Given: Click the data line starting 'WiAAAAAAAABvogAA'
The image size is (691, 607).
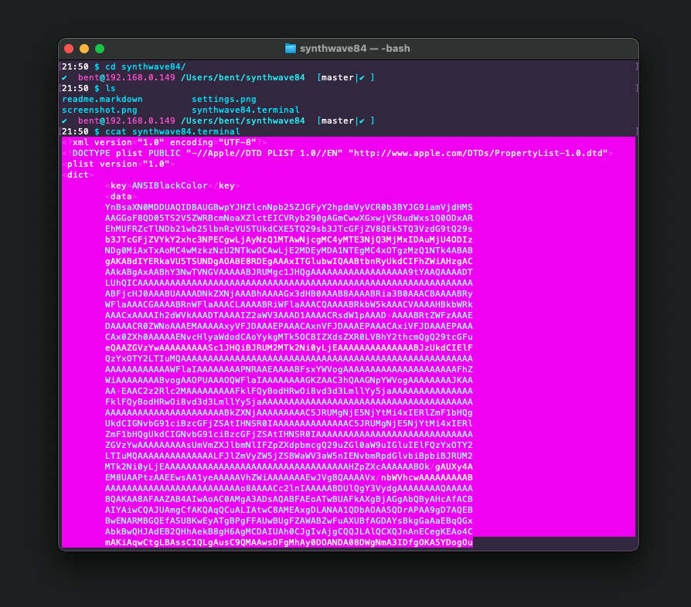Looking at the screenshot, I should (288, 380).
